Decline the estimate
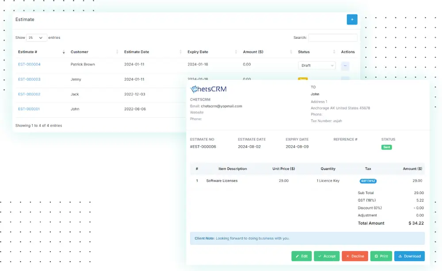Viewport: 442px width, 271px height. coord(354,256)
